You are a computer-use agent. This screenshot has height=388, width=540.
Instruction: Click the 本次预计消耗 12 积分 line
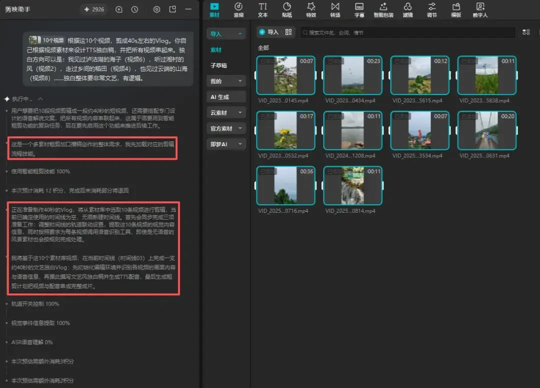[70, 191]
